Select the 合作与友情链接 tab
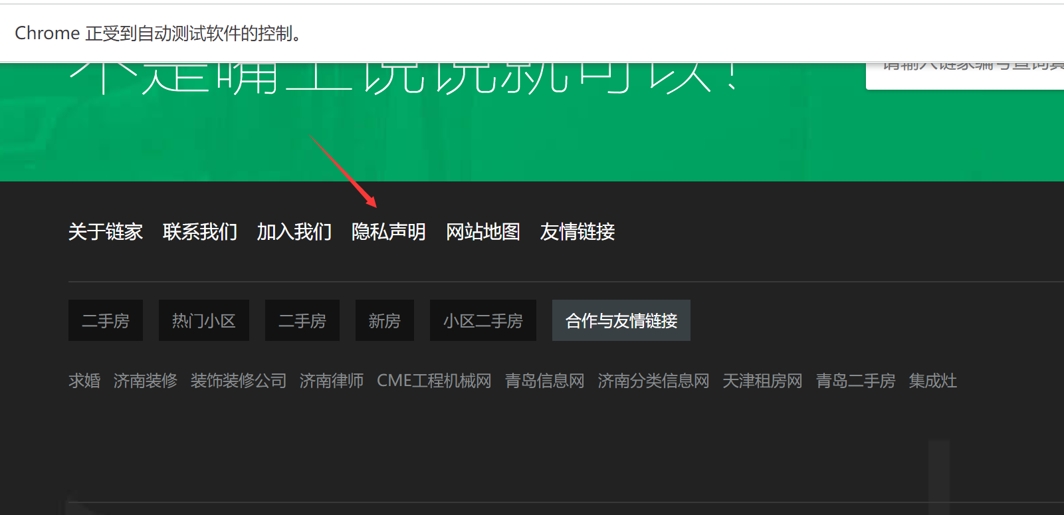Image resolution: width=1064 pixels, height=515 pixels. (621, 320)
